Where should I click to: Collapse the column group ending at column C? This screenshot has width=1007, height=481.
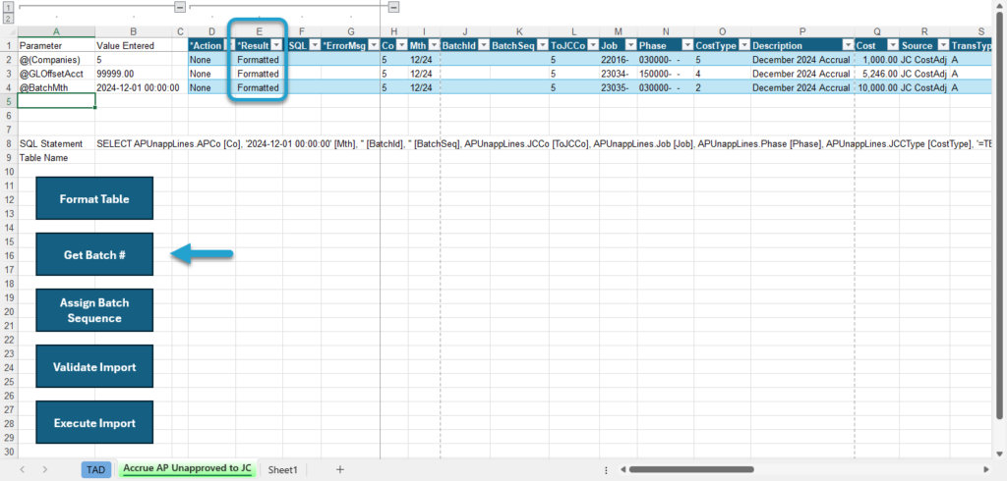[x=180, y=7]
